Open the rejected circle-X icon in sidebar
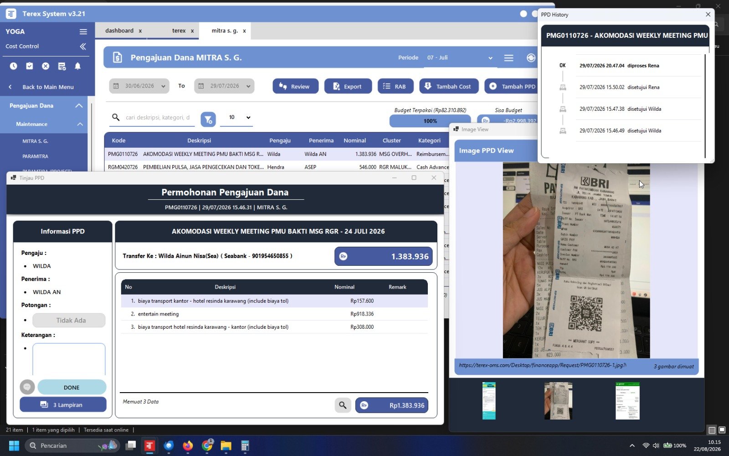The image size is (729, 456). click(x=46, y=66)
